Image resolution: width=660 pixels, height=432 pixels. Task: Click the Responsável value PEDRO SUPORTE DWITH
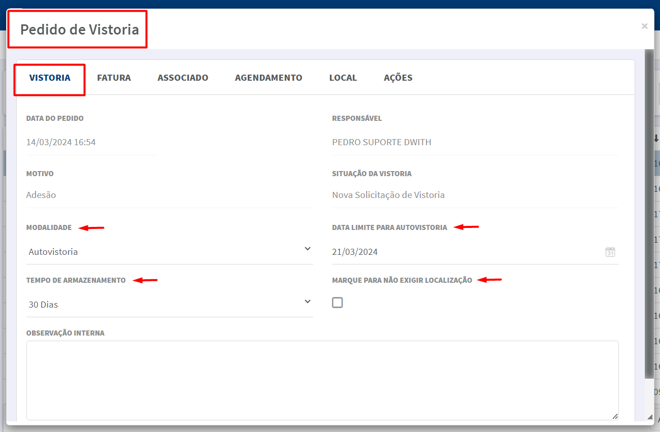(x=382, y=142)
